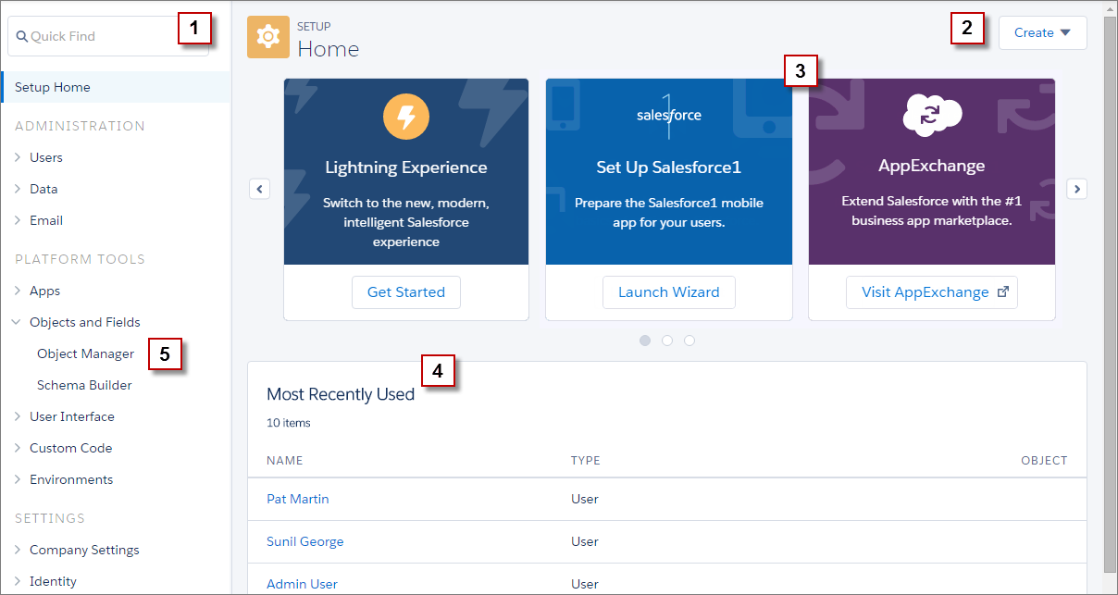This screenshot has width=1118, height=595.
Task: Show next carousel cards with right arrow
Action: (x=1076, y=189)
